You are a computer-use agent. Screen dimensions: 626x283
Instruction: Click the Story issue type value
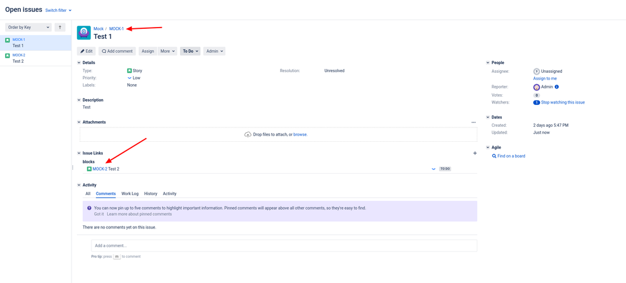click(x=137, y=71)
